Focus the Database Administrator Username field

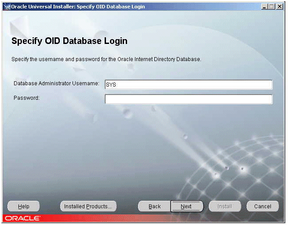click(x=189, y=85)
